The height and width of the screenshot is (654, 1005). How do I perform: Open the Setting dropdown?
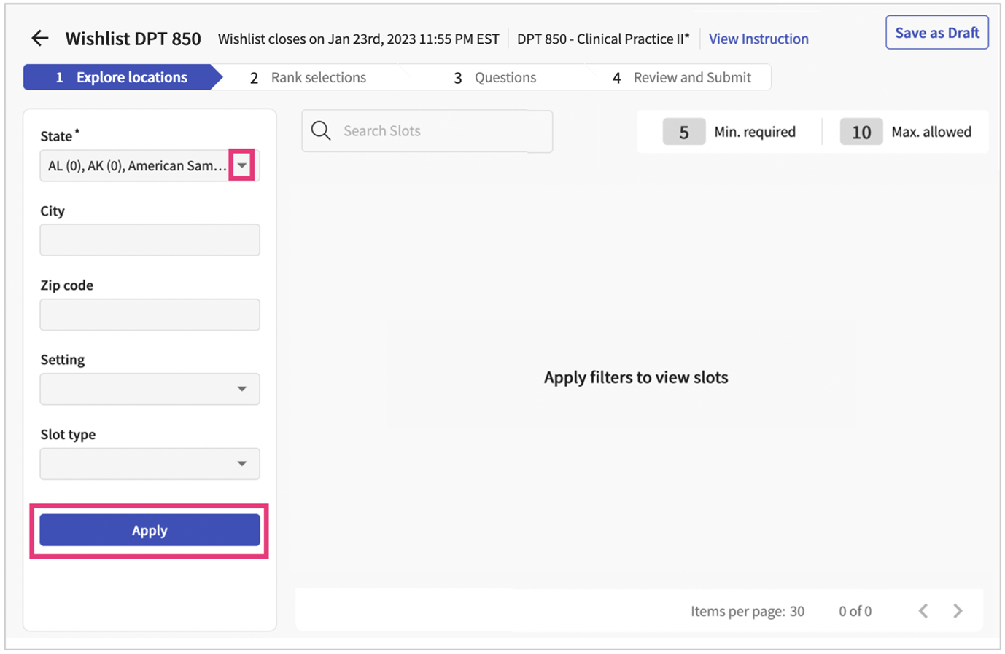tap(241, 388)
